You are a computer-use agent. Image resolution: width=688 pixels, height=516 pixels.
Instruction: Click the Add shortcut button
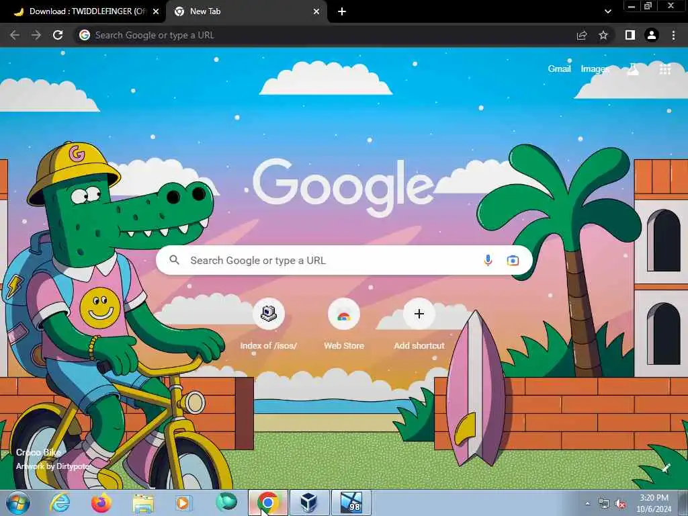point(419,325)
